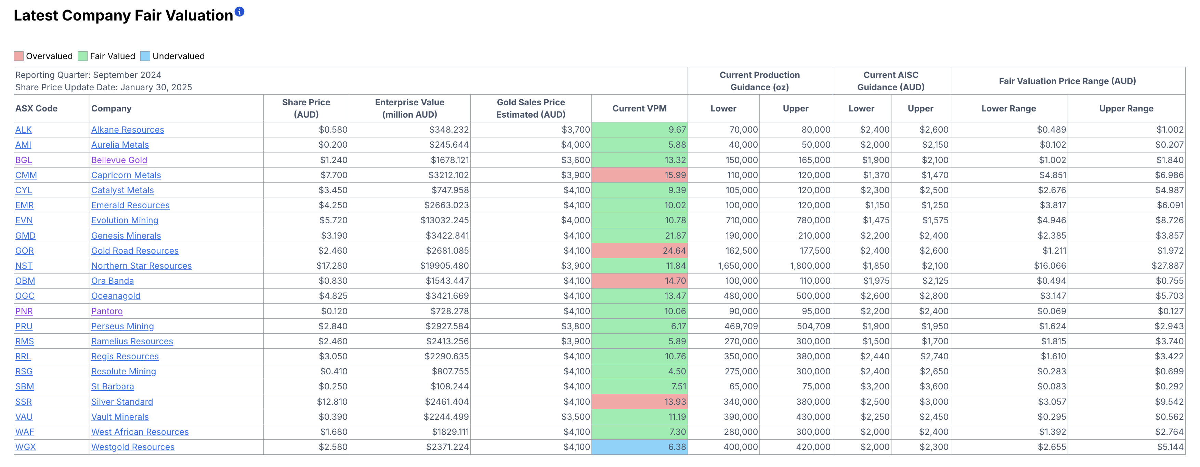
Task: Click the Fair Valuation Price Range (AUD) header
Action: [x=1067, y=81]
